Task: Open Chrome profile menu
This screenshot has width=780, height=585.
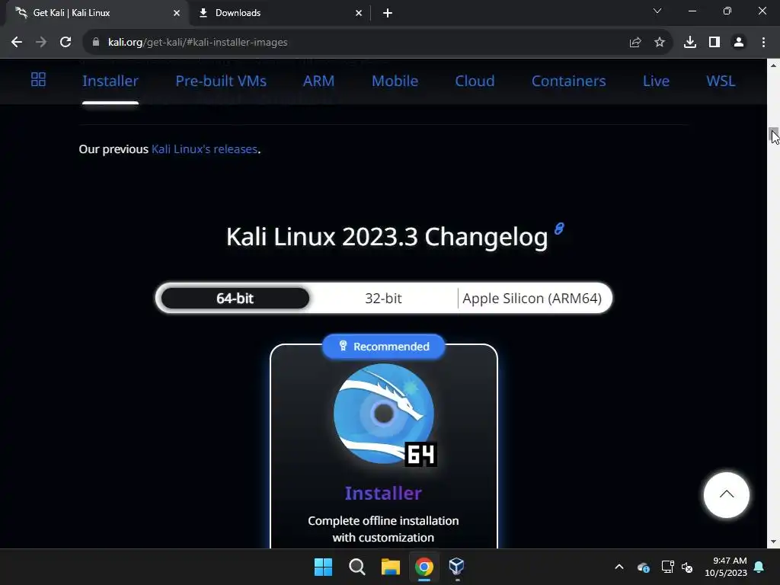Action: pyautogui.click(x=739, y=43)
